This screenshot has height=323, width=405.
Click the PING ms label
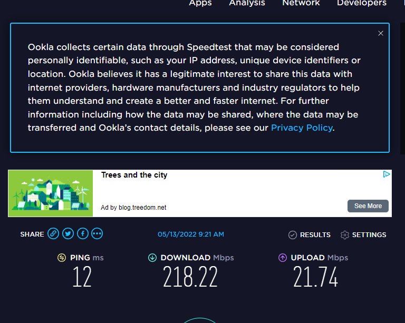[x=87, y=258]
